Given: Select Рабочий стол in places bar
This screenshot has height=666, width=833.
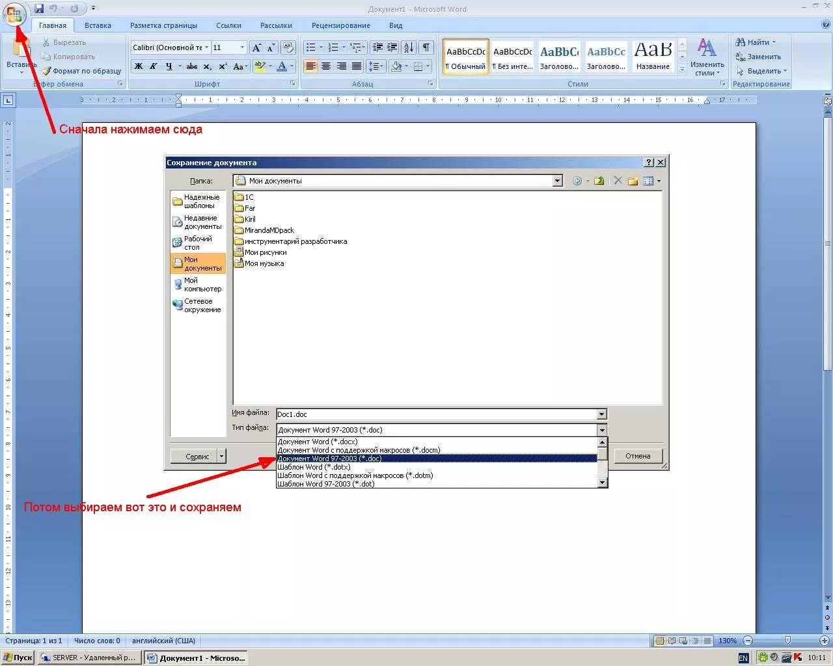Looking at the screenshot, I should pos(198,243).
